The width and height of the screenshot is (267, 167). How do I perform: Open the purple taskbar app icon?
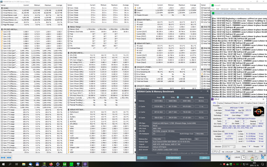coord(85,164)
